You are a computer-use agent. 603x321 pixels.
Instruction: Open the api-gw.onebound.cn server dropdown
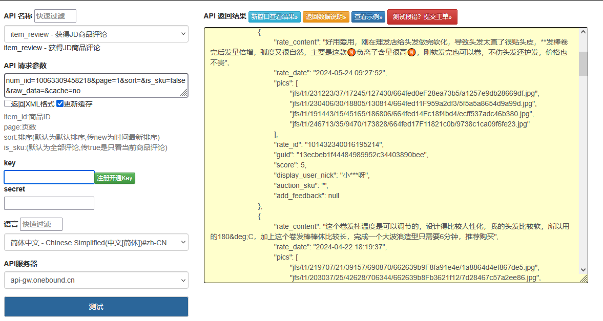click(96, 280)
